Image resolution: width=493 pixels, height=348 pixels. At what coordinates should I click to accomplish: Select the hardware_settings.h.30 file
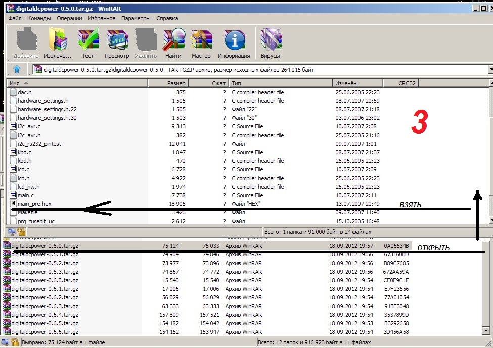[47, 118]
